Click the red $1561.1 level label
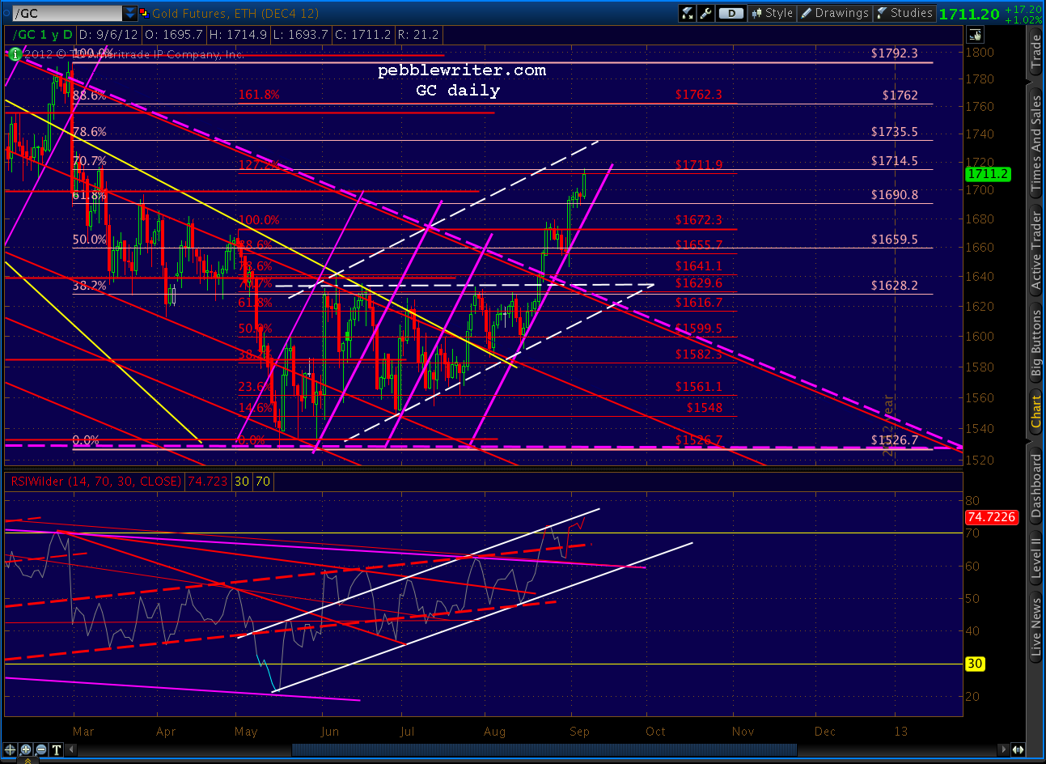1046x764 pixels. coord(699,387)
